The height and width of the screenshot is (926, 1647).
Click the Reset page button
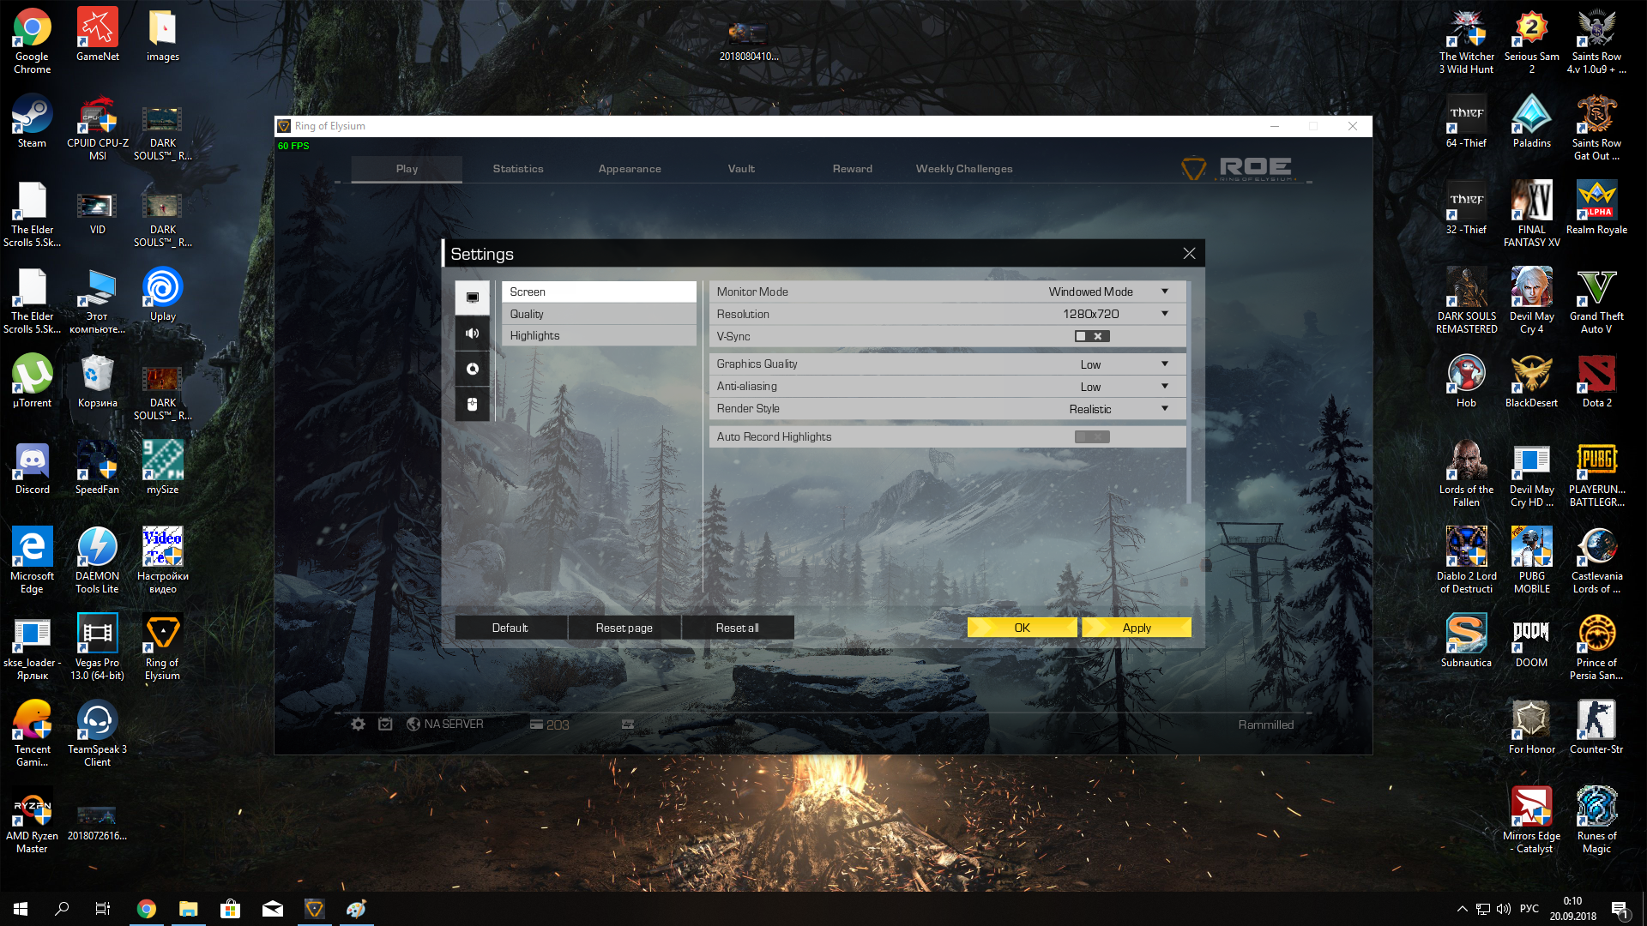point(624,628)
